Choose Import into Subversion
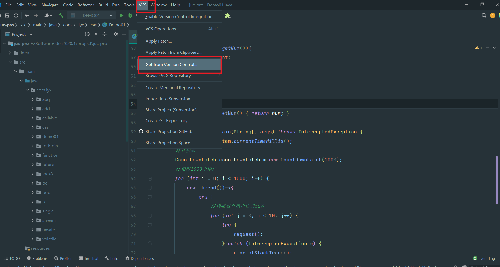Image resolution: width=500 pixels, height=267 pixels. coord(179,99)
